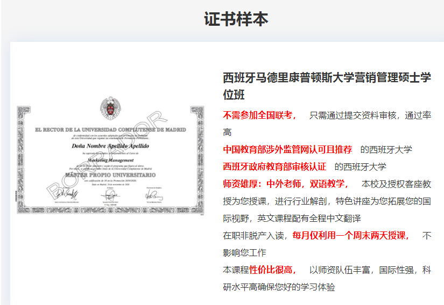Click text '只需通过提交资料审核，通过率'
The width and height of the screenshot is (444, 305).
[370, 115]
